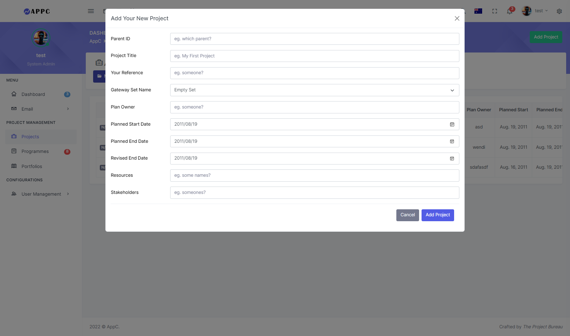
Task: Click the Revised End Date calendar icon
Action: (452, 159)
